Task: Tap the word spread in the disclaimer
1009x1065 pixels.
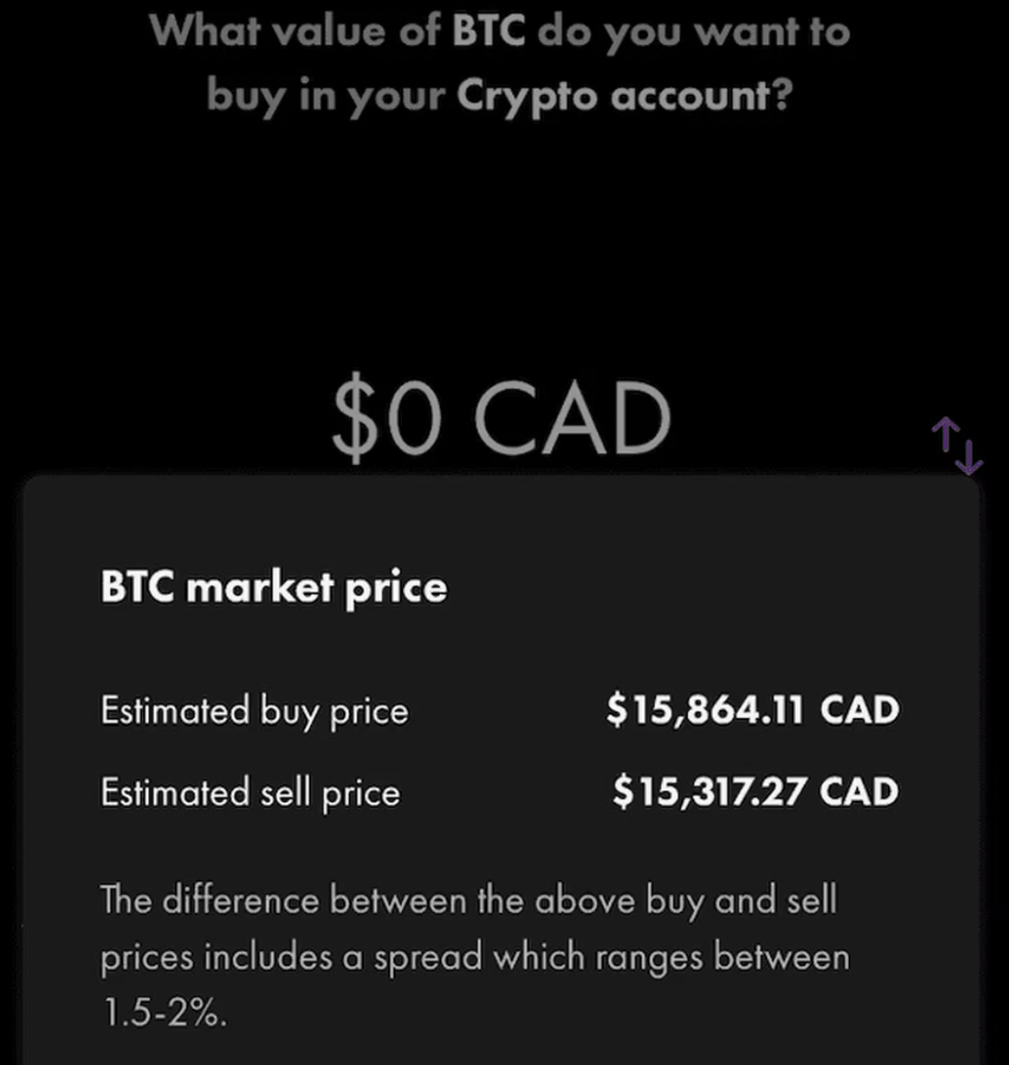Action: click(x=428, y=958)
